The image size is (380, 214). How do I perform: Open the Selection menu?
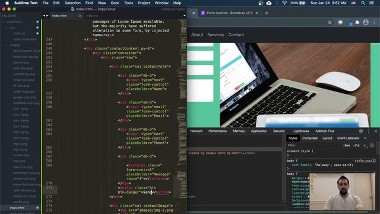72,3
